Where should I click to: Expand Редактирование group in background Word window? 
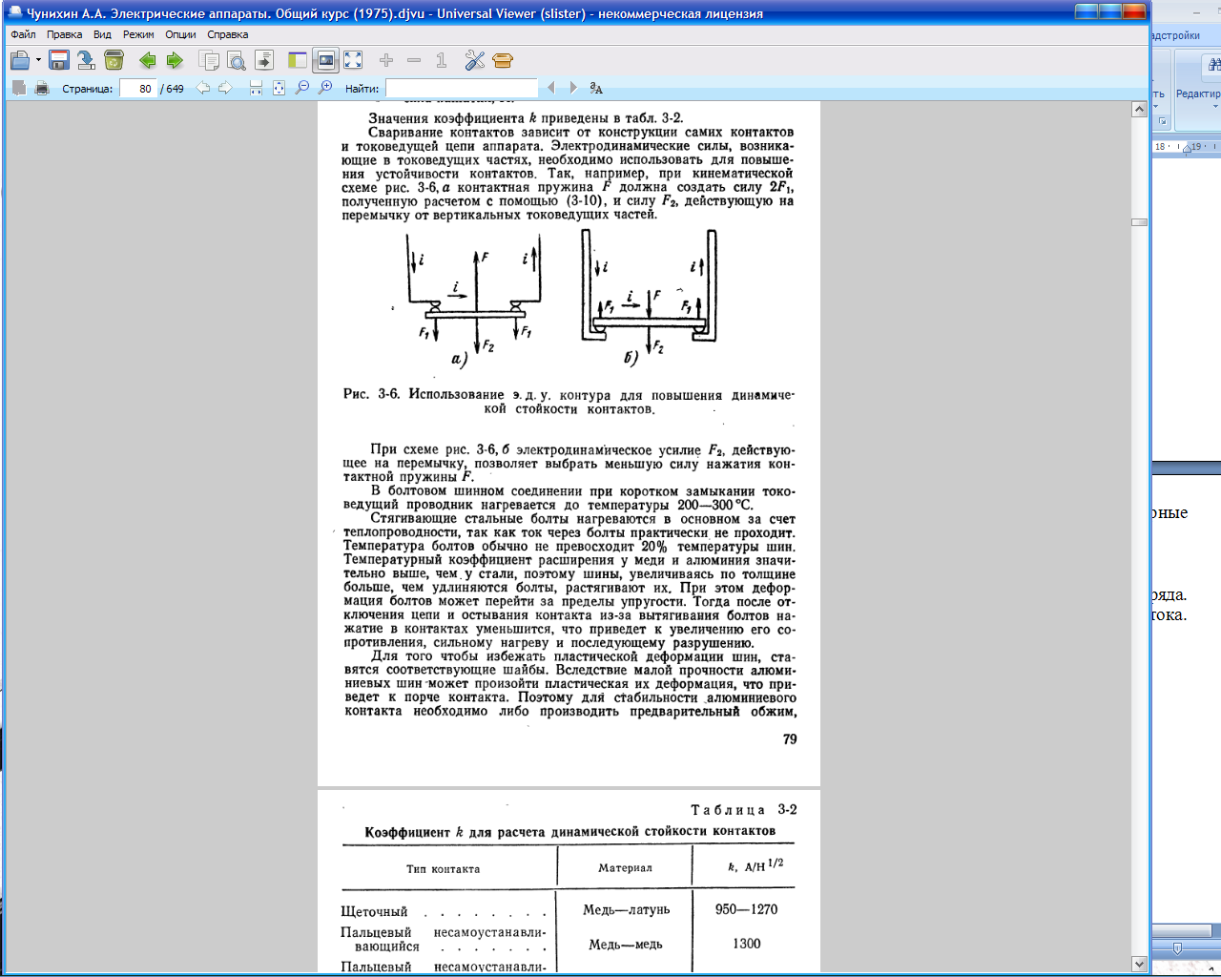[x=1198, y=99]
